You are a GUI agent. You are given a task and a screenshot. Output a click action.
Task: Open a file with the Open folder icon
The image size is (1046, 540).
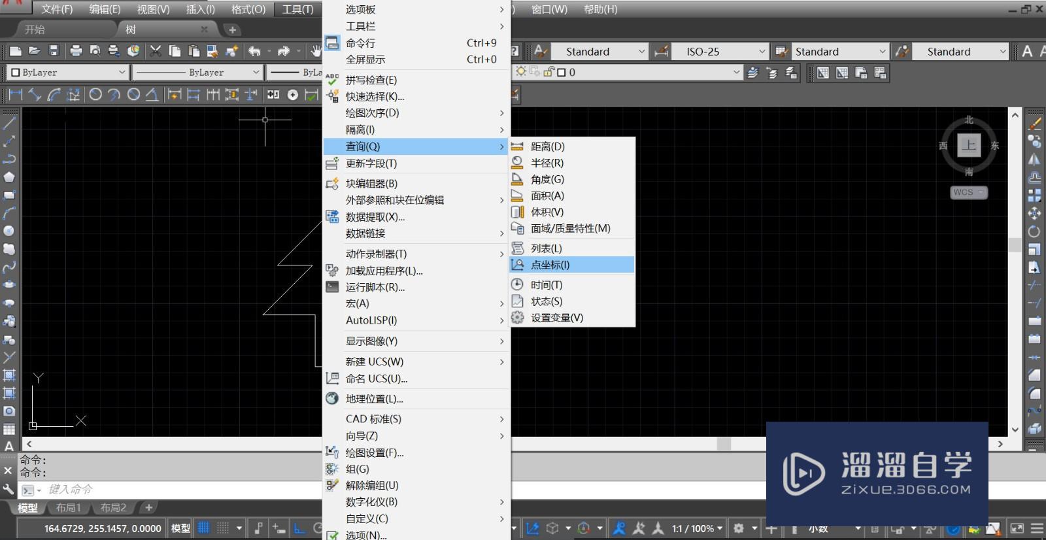pos(35,51)
